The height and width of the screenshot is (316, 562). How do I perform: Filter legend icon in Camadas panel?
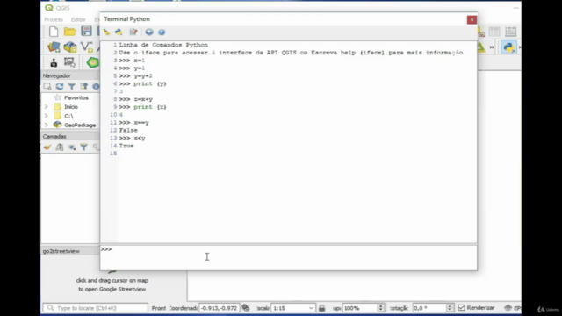tap(84, 147)
